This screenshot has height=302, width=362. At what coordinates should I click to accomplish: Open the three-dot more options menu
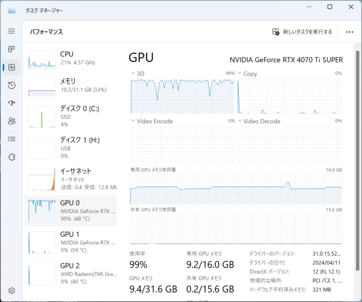pyautogui.click(x=350, y=32)
